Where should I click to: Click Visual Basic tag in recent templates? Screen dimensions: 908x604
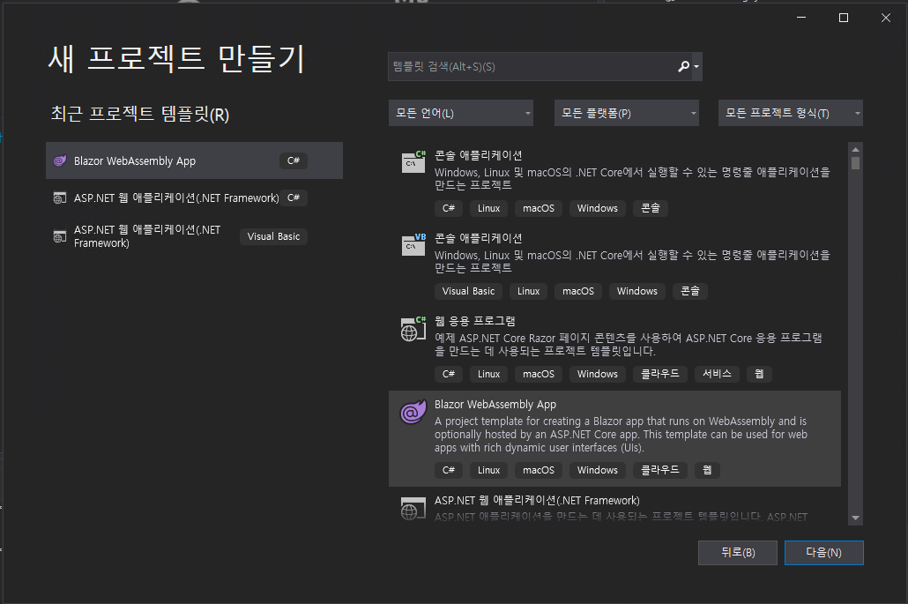tap(273, 236)
